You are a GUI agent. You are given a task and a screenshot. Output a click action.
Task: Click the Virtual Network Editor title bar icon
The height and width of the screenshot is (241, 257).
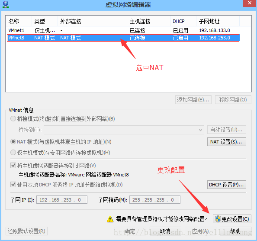[x=6, y=4]
